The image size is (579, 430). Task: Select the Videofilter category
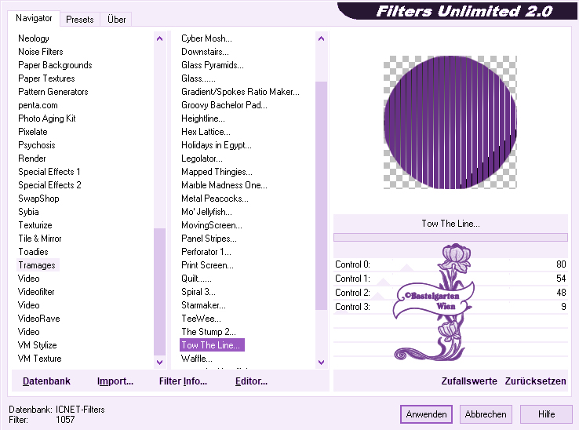(36, 292)
